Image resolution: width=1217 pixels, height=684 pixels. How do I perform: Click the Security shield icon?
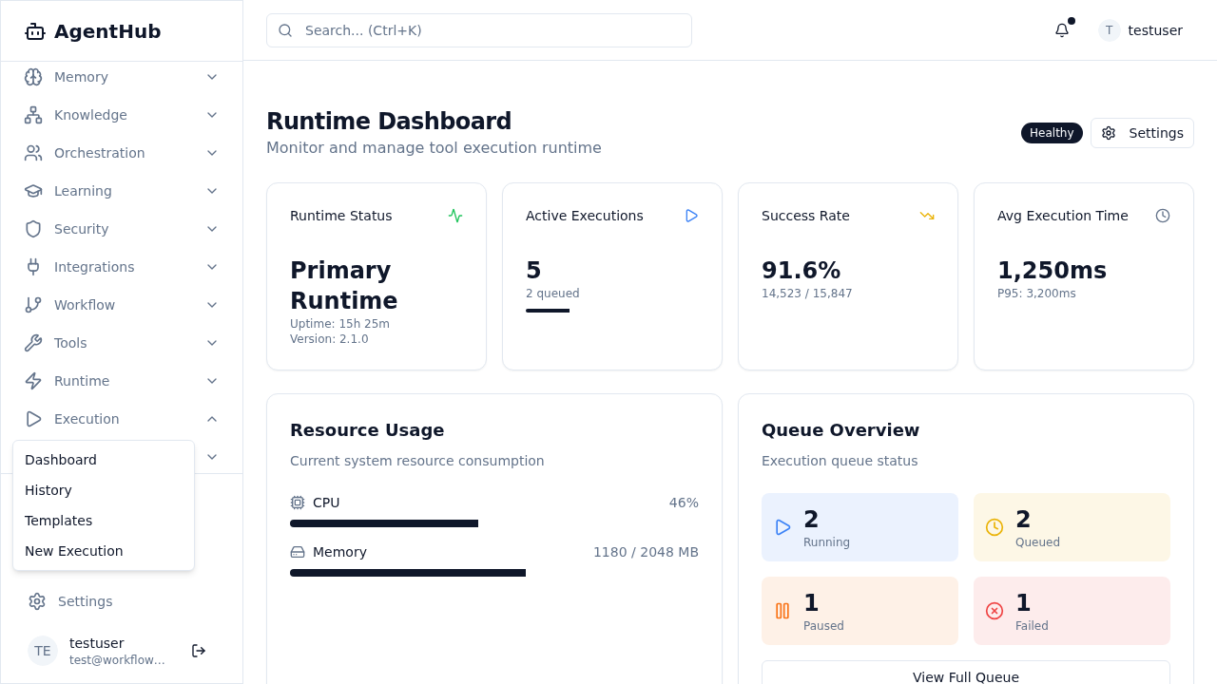pyautogui.click(x=33, y=229)
